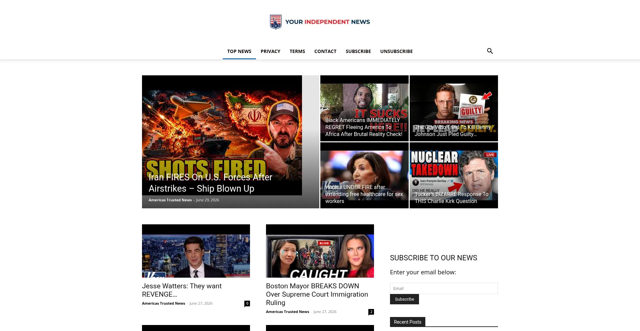Open the TERMS menu item
Viewport: 640px width, 331px height.
tap(297, 51)
